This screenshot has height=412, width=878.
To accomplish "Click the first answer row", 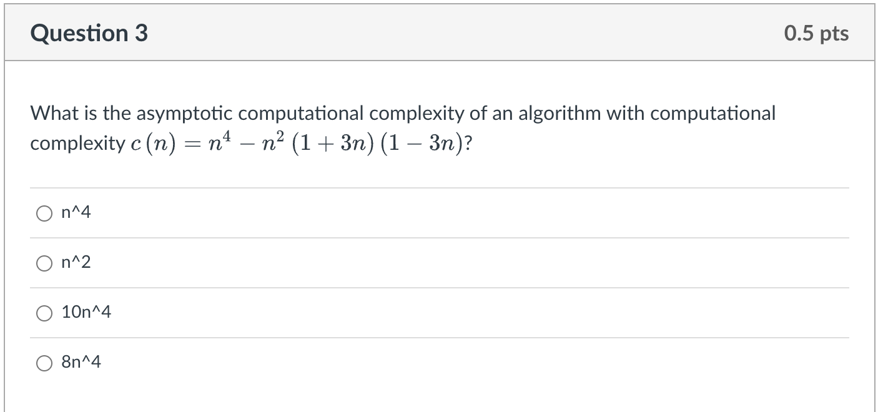I will (250, 213).
